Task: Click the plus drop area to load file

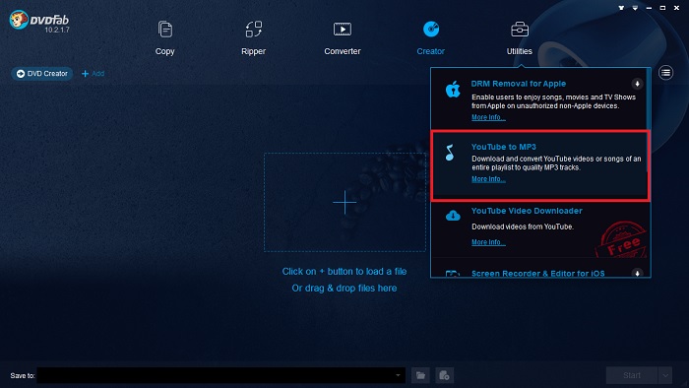Action: [344, 202]
